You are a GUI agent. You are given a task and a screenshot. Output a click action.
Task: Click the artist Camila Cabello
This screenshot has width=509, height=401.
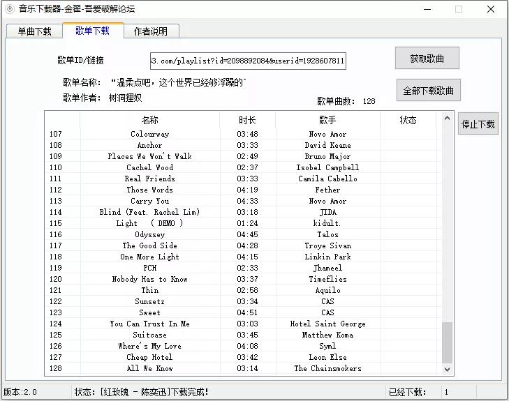[x=327, y=179]
